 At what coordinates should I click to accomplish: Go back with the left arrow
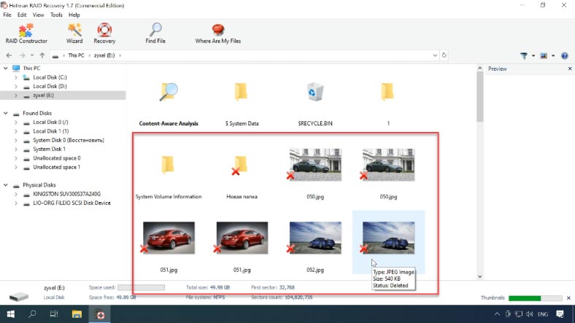(x=9, y=55)
